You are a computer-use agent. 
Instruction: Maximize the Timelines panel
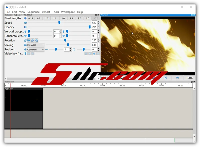click(192, 82)
